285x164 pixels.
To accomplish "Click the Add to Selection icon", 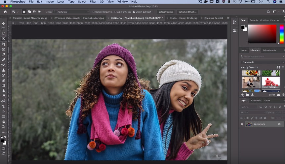I will 29,12.
